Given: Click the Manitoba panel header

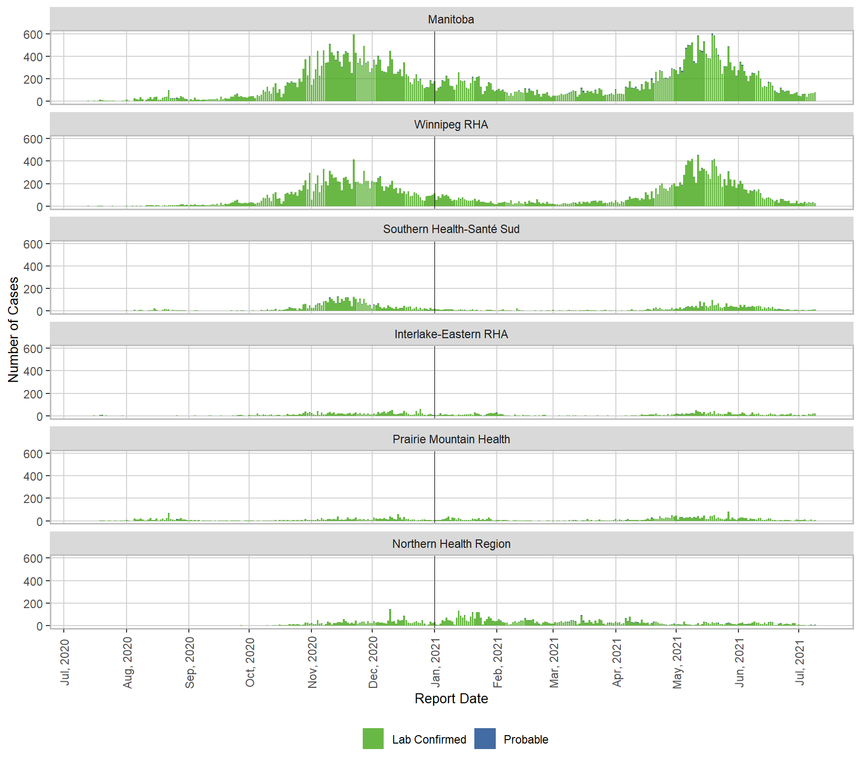Looking at the screenshot, I should (451, 19).
